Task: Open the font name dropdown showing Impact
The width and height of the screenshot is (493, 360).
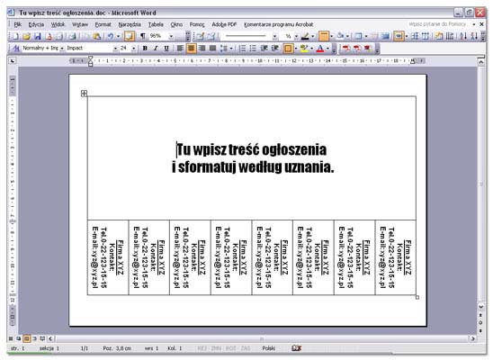Action: click(92, 48)
